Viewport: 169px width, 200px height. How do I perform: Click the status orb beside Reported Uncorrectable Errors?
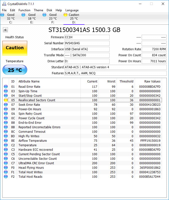(x=6, y=127)
